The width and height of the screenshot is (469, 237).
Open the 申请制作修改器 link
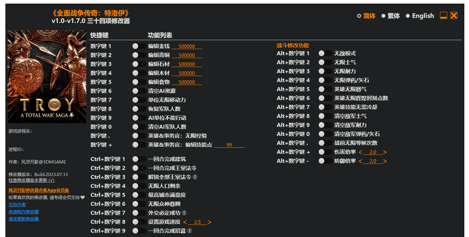[x=24, y=212]
